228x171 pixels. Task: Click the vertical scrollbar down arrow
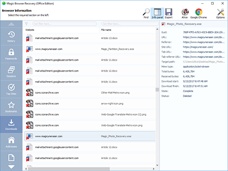(x=157, y=165)
